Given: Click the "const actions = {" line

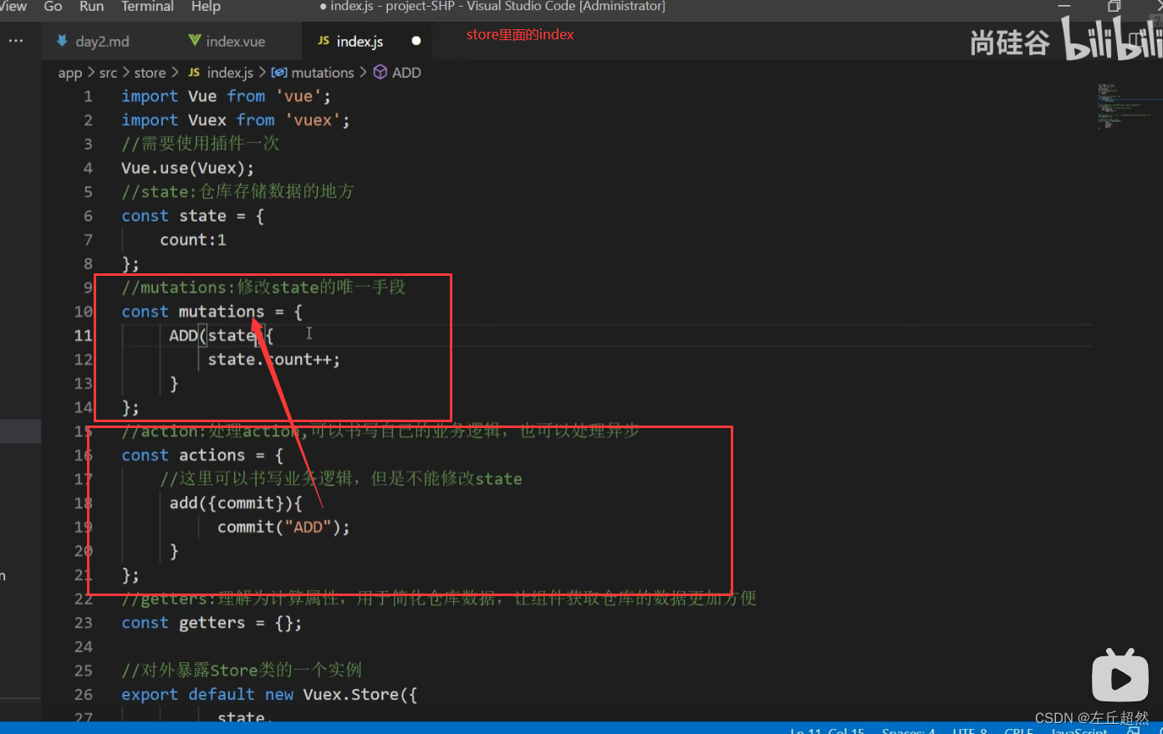Looking at the screenshot, I should (x=202, y=456).
